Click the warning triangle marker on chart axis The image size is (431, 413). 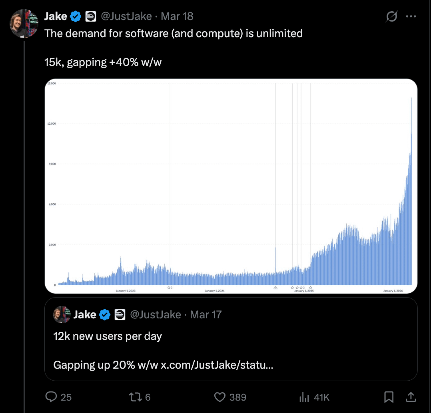(275, 288)
